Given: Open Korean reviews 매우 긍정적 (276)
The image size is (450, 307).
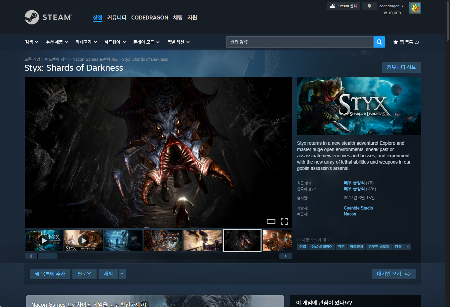Looking at the screenshot, I should point(360,189).
